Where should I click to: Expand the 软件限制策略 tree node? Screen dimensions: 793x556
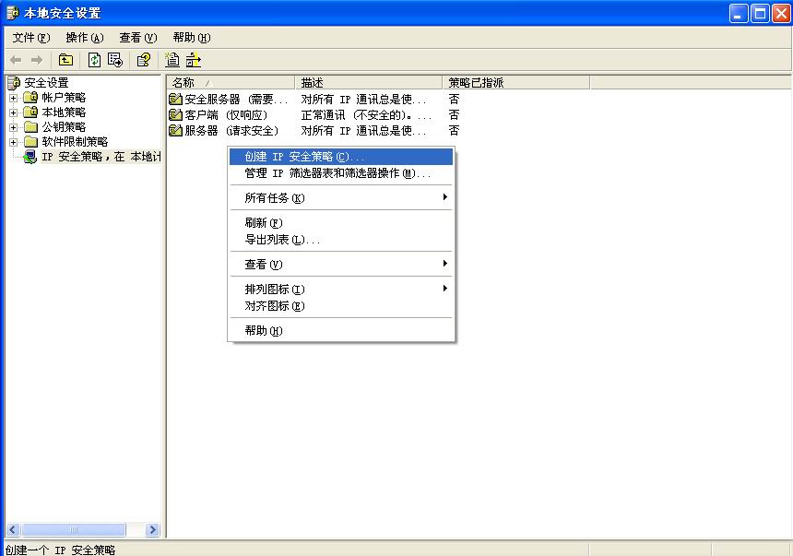click(13, 142)
